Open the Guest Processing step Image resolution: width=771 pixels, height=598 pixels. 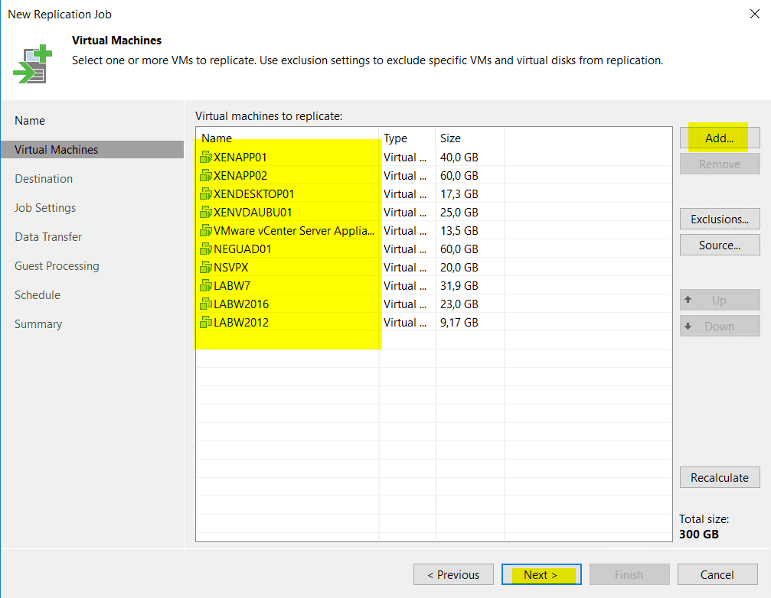(56, 265)
